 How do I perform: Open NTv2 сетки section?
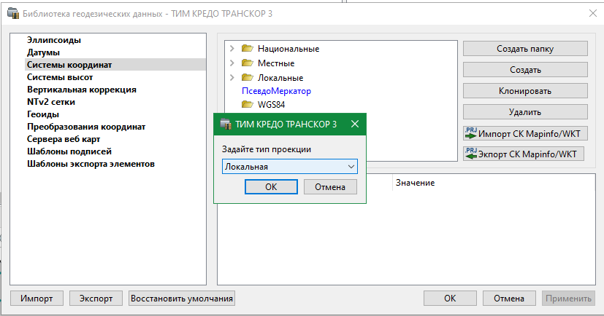point(51,102)
